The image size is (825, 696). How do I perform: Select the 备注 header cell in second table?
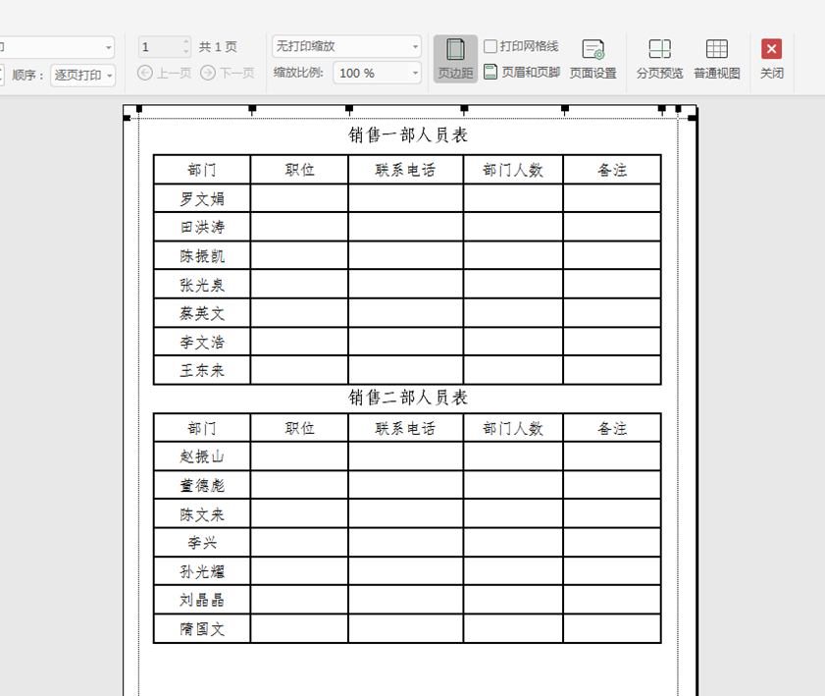coord(612,428)
